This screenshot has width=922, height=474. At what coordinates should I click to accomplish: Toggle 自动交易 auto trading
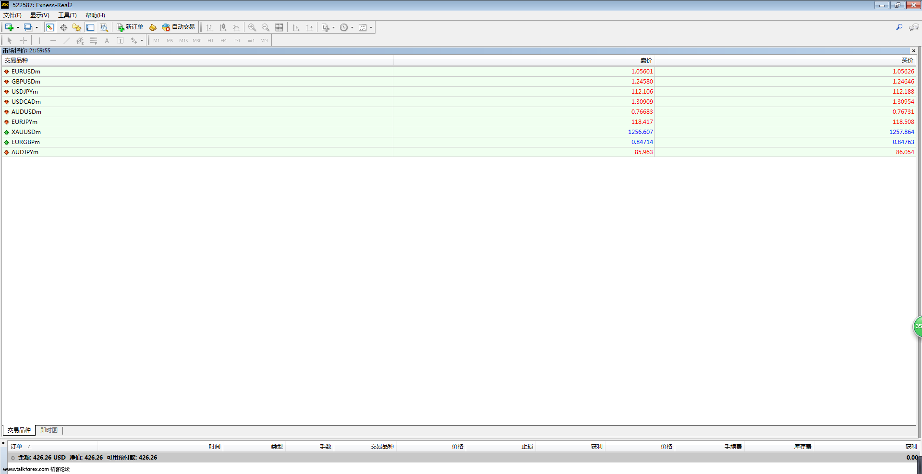179,27
